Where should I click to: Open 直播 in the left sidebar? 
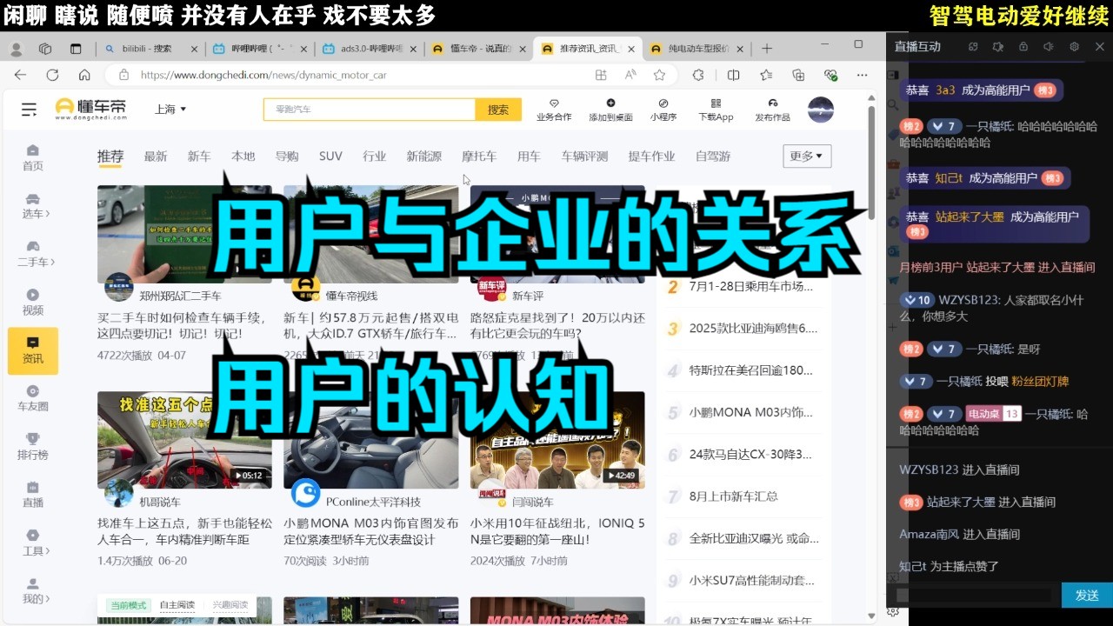[33, 494]
